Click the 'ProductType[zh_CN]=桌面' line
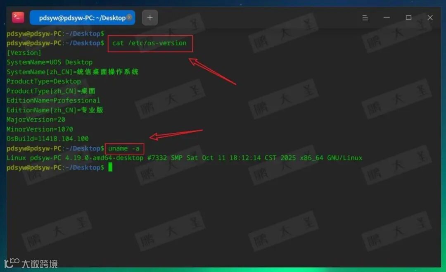446x272 pixels. (51, 91)
